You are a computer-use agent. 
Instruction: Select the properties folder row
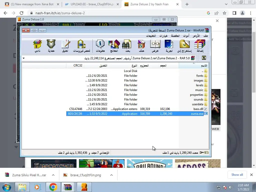(137, 94)
